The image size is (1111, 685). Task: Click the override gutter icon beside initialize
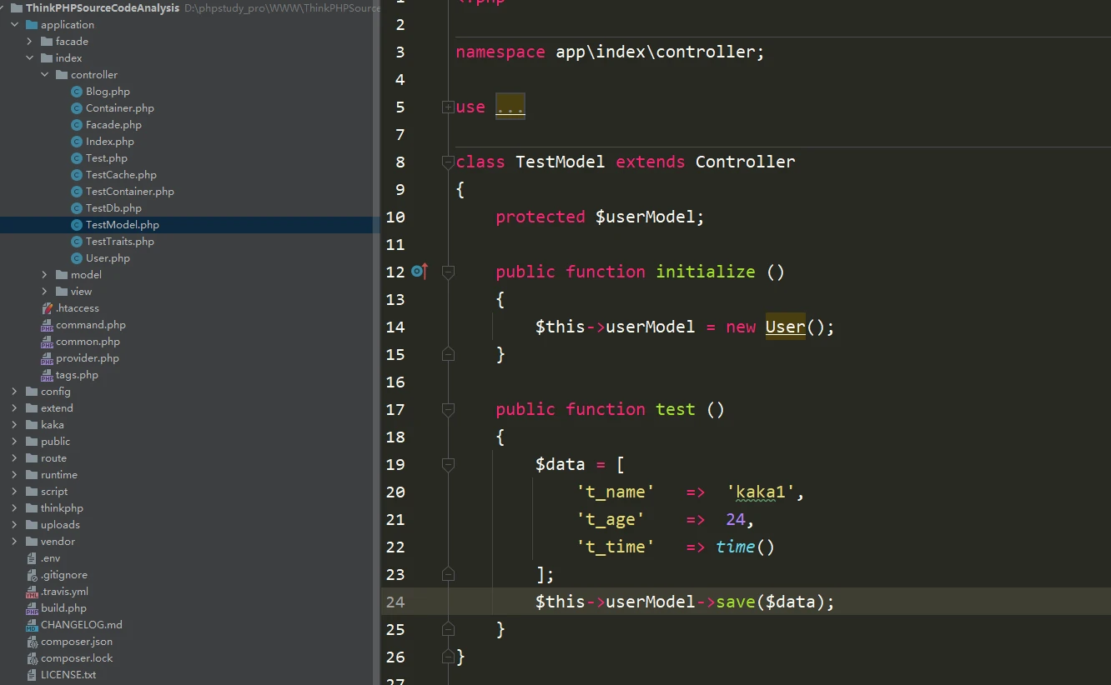(419, 272)
